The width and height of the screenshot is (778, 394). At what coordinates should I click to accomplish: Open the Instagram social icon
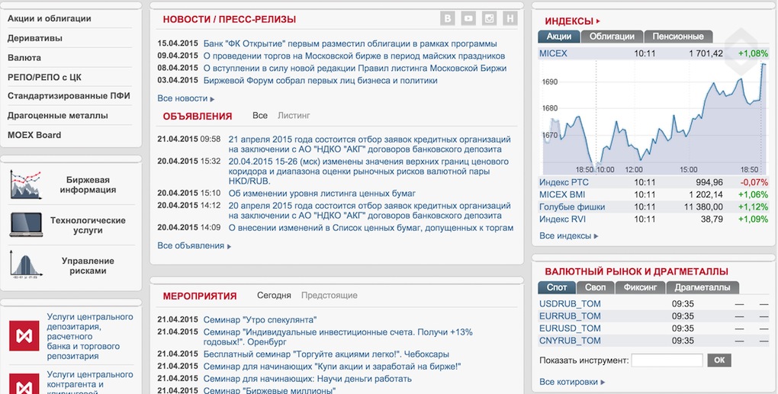point(489,18)
